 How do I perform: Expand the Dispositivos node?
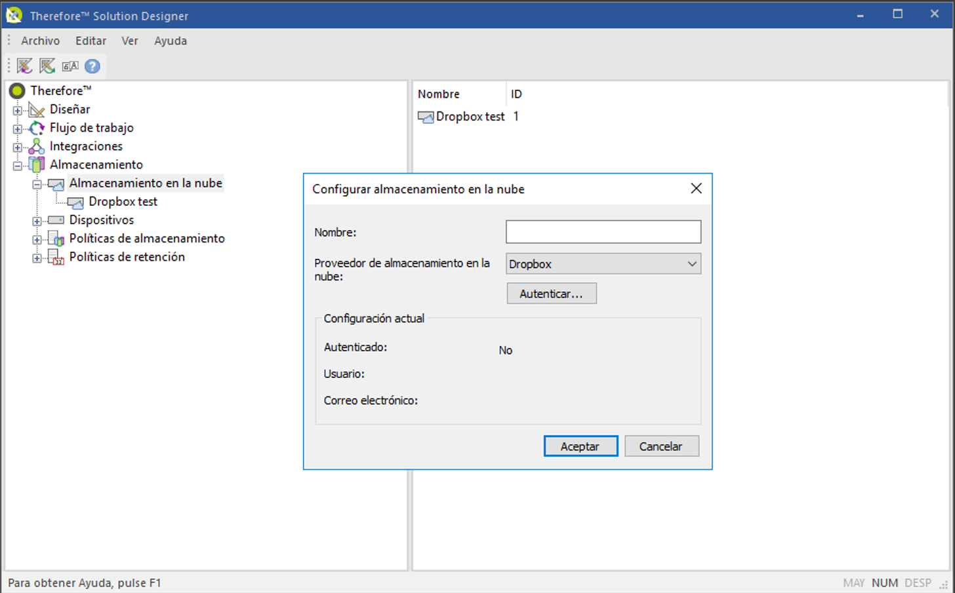click(37, 221)
